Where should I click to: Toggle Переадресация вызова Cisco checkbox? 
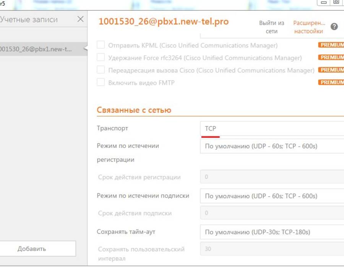(x=101, y=70)
